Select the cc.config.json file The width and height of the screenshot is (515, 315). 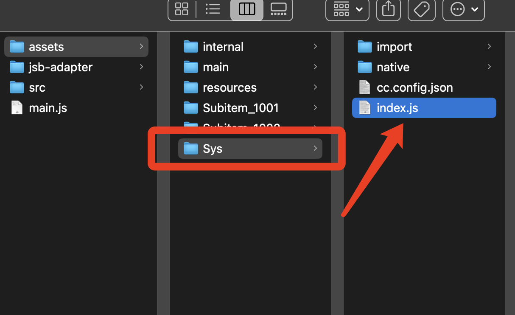(x=414, y=87)
